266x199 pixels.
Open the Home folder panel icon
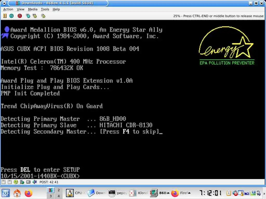pyautogui.click(x=17, y=193)
